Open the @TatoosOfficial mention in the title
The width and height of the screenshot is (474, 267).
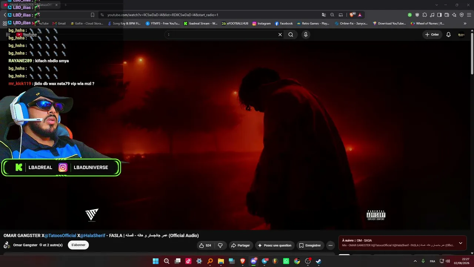[60, 235]
